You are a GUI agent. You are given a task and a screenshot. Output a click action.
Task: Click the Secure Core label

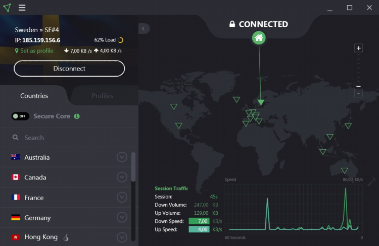[52, 116]
